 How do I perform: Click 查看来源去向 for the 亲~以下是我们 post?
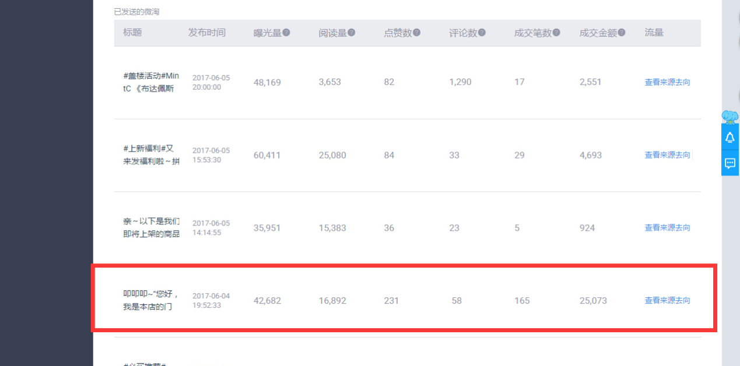tap(667, 228)
